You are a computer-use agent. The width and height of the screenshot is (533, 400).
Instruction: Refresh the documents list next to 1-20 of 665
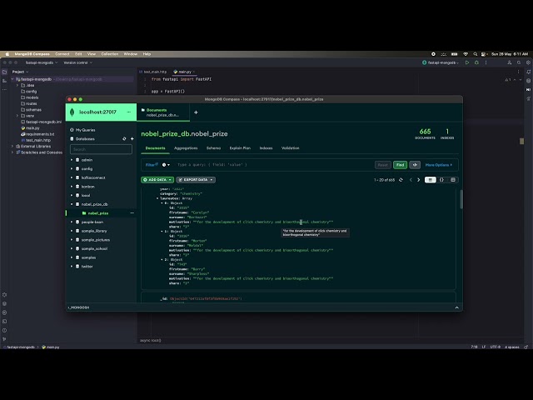(401, 180)
